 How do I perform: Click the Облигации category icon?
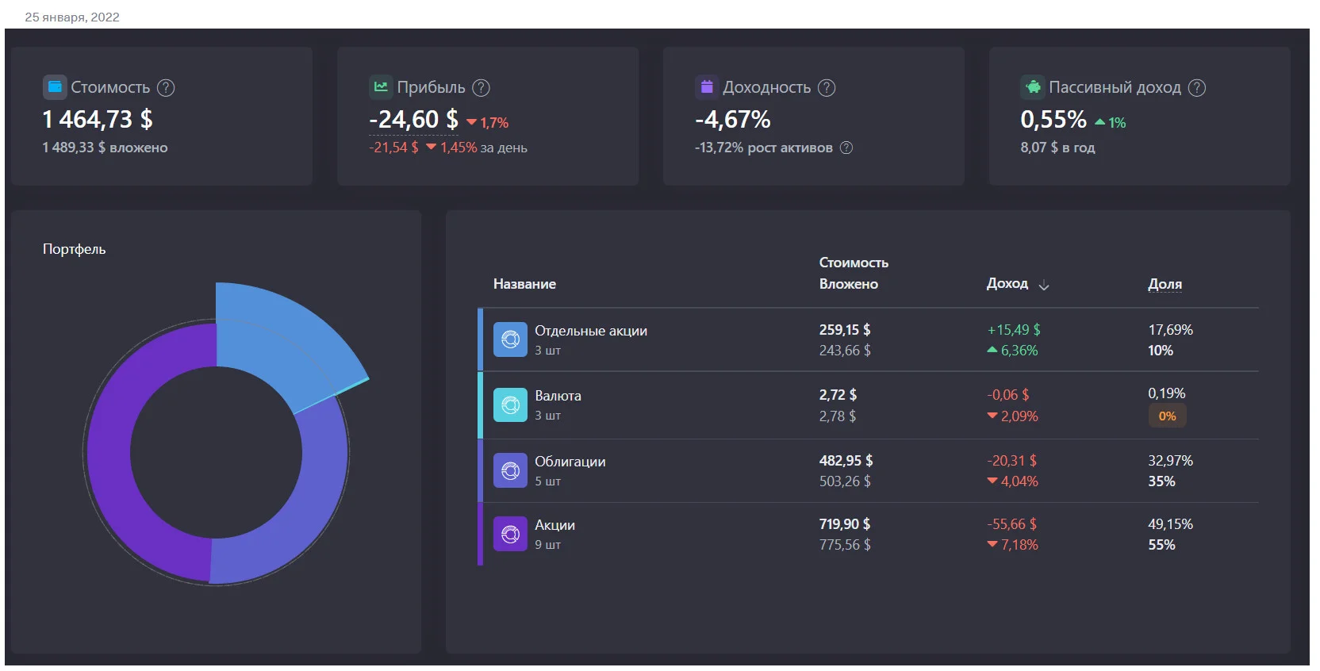tap(510, 470)
